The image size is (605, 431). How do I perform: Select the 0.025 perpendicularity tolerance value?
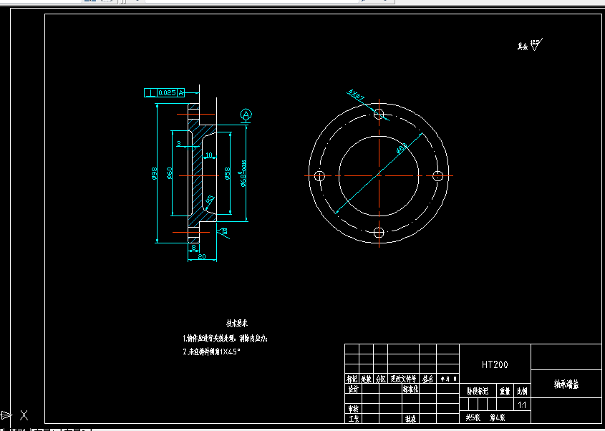coord(167,92)
